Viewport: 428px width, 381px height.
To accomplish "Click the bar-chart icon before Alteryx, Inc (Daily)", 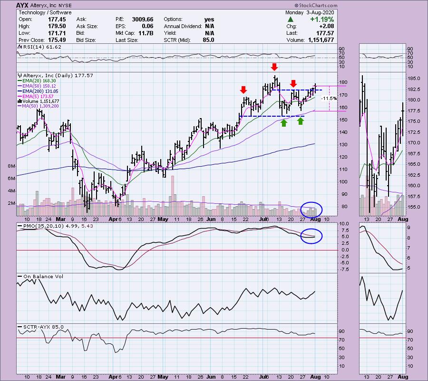I will coord(20,75).
